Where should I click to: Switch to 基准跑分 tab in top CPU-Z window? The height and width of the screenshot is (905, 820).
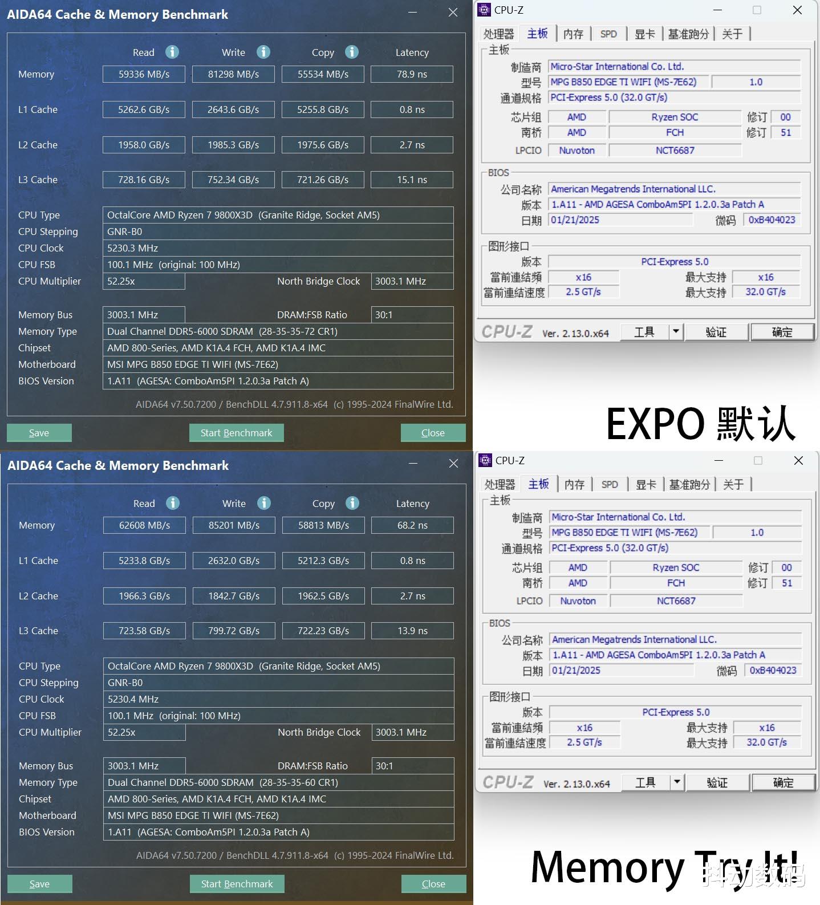coord(688,34)
